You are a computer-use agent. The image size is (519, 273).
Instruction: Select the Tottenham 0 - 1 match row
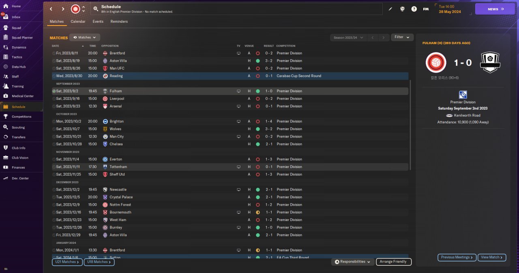point(230,167)
